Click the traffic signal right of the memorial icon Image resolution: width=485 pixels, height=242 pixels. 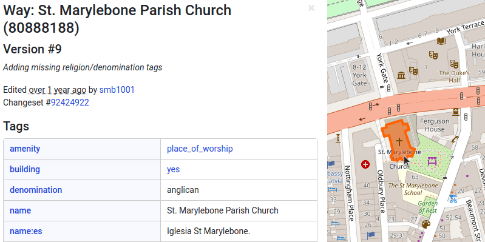tap(466, 118)
